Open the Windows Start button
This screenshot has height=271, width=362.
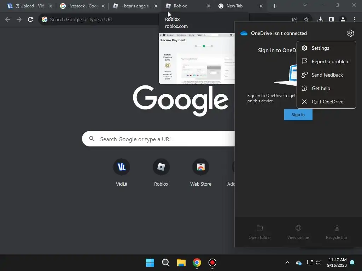[150, 263]
